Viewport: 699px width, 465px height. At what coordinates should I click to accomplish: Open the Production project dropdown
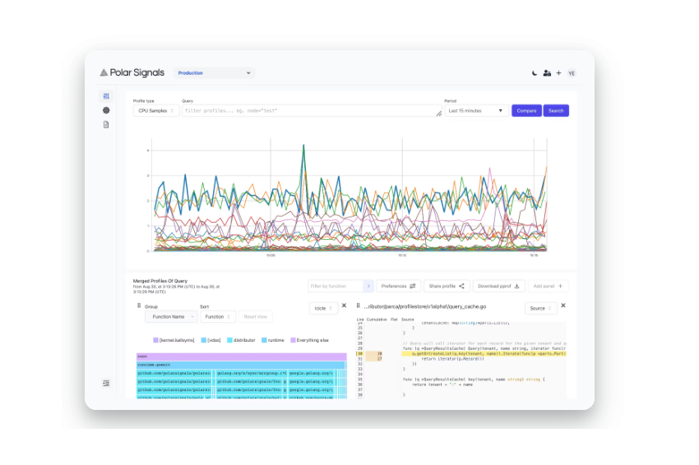pyautogui.click(x=214, y=73)
